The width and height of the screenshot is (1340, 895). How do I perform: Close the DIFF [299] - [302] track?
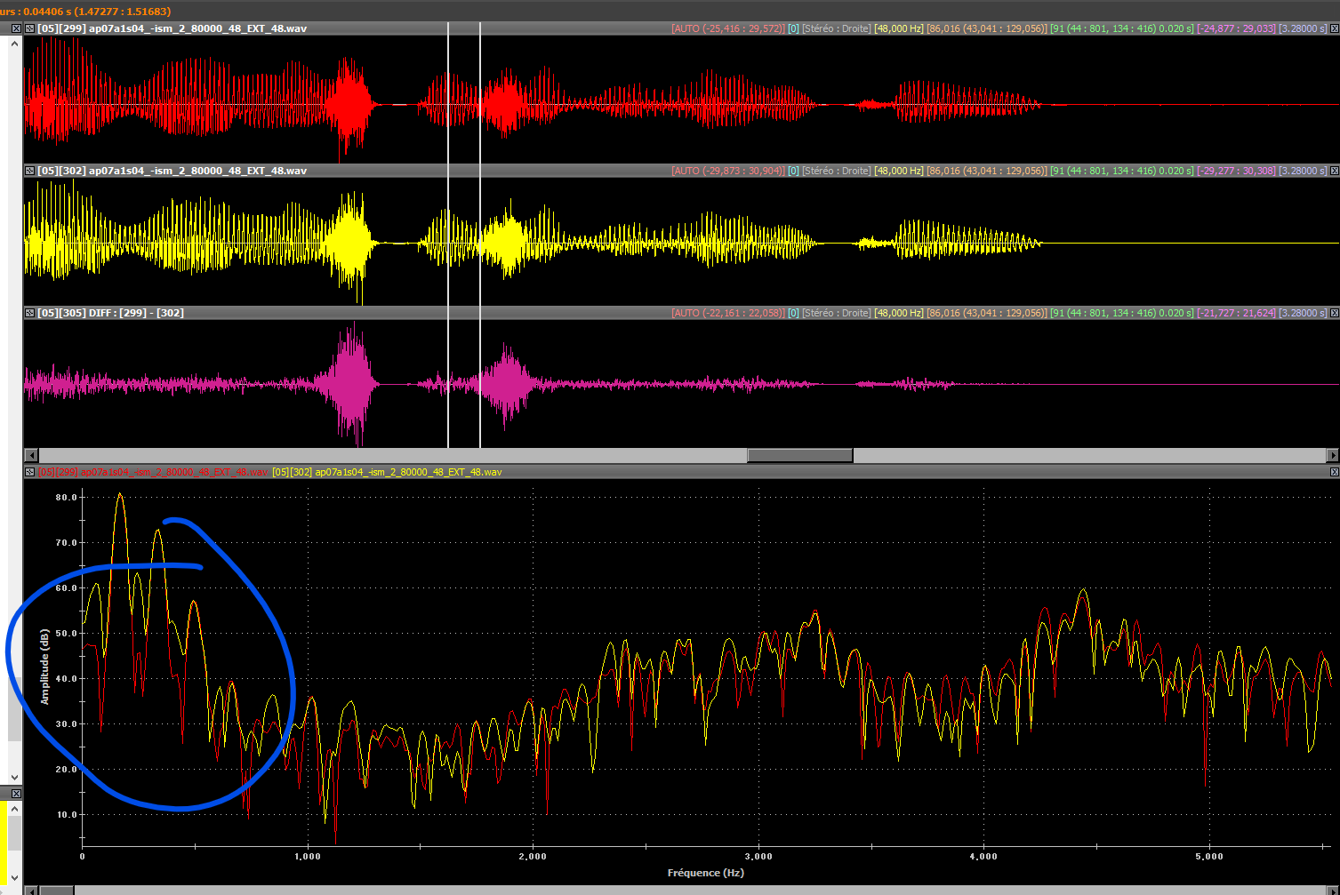coord(1333,313)
